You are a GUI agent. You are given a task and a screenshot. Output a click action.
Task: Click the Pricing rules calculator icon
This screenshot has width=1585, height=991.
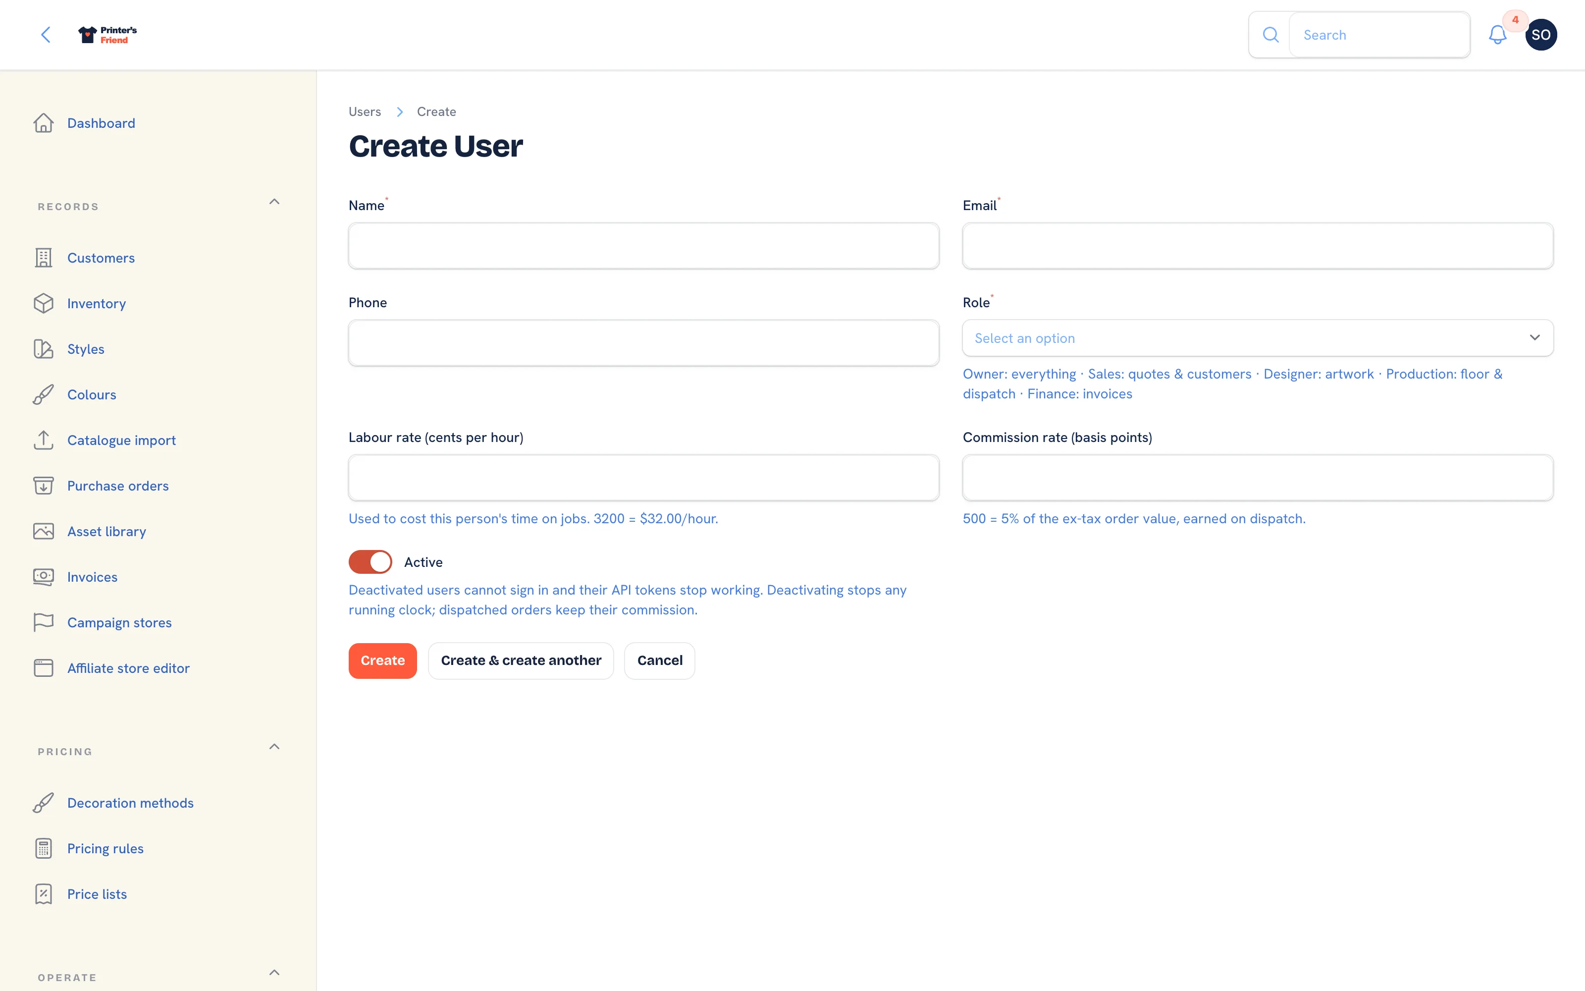pos(43,848)
